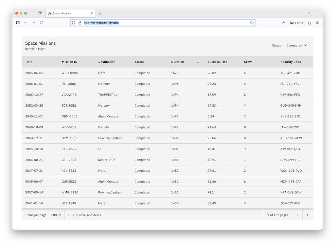The height and width of the screenshot is (246, 335).
Task: Open the browser downloads icon
Action: point(283,23)
